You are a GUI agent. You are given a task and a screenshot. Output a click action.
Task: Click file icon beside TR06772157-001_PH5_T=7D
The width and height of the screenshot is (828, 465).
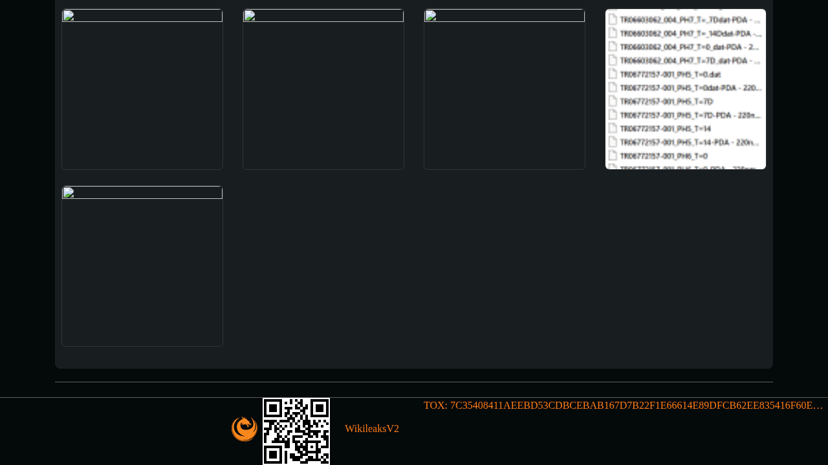click(x=612, y=101)
